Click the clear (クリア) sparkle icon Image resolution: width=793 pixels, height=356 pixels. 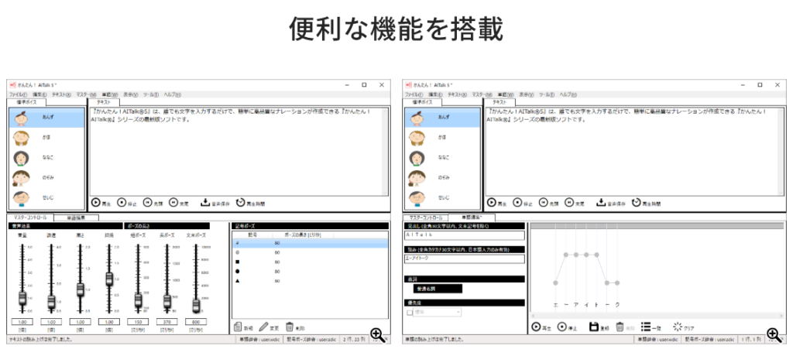point(678,327)
